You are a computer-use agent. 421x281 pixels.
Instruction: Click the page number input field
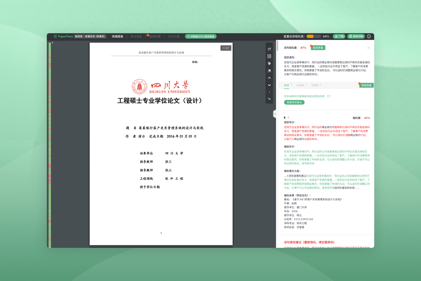(x=269, y=91)
